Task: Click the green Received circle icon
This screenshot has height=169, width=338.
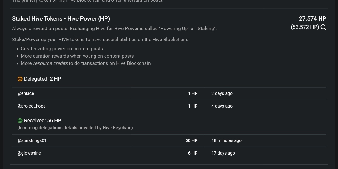Action: 20,120
